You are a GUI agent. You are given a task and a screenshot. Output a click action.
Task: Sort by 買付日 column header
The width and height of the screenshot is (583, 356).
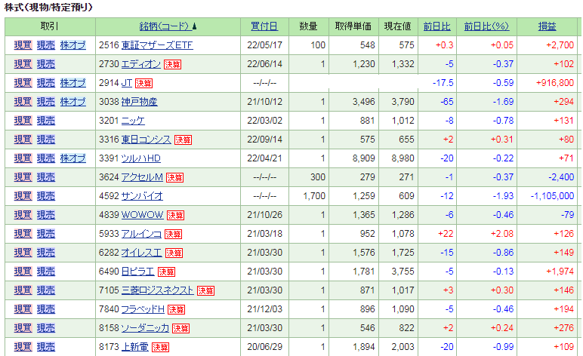click(x=264, y=26)
